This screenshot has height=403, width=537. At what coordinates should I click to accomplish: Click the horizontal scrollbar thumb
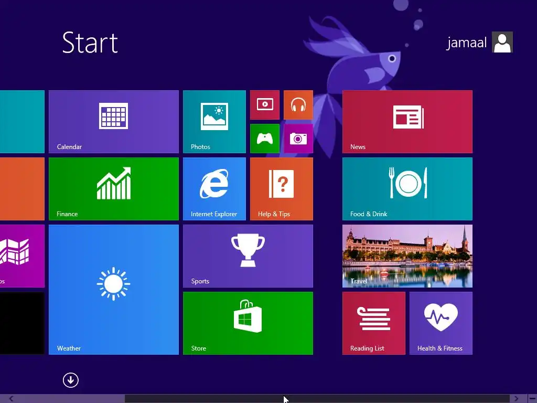pos(317,399)
